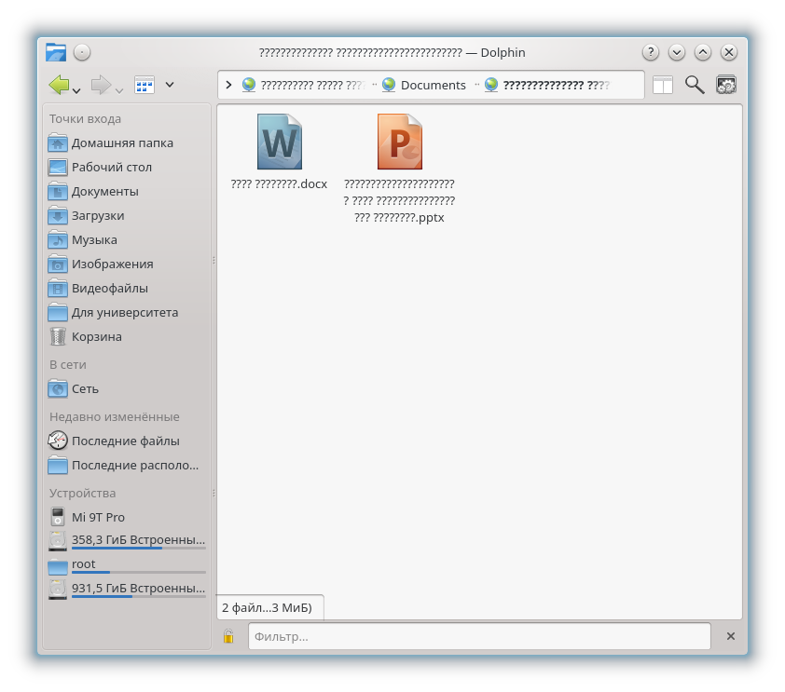
Task: Open search with the magnifier icon
Action: (695, 85)
